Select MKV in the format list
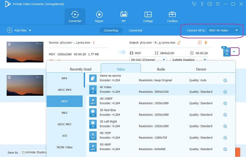 point(65,113)
